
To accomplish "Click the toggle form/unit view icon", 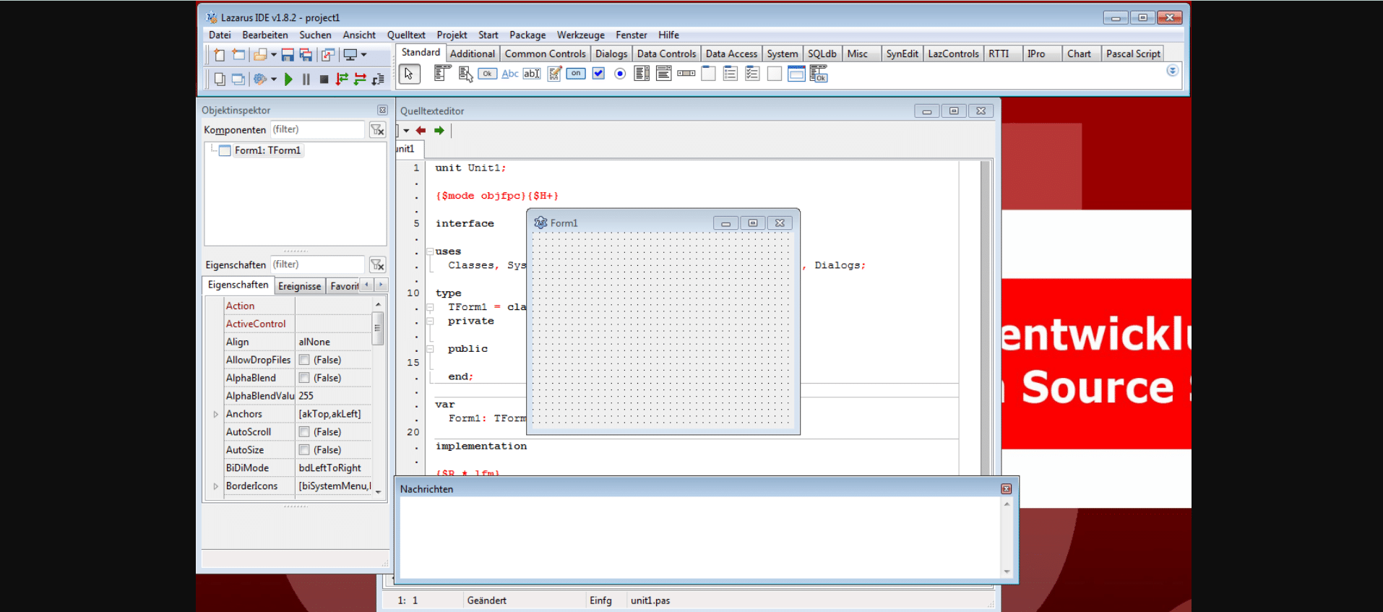I will [x=328, y=55].
